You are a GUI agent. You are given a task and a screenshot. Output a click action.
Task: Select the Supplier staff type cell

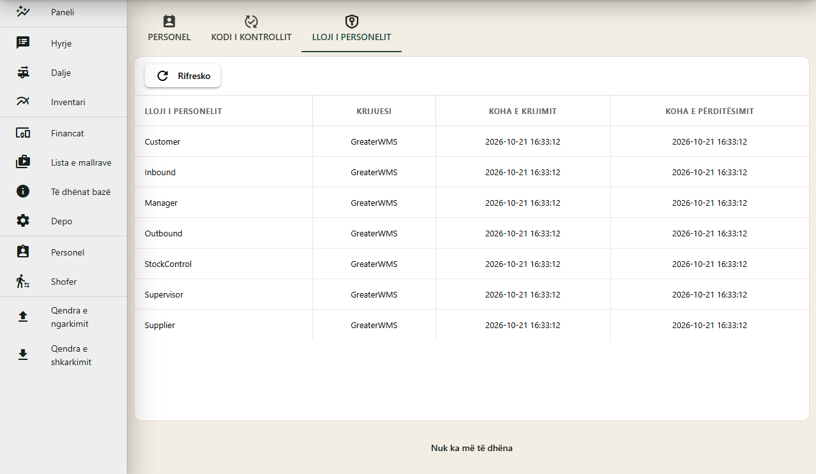click(223, 325)
